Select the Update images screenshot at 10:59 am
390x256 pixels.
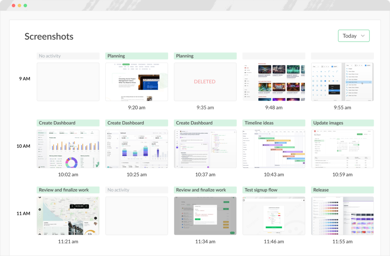[x=342, y=148]
